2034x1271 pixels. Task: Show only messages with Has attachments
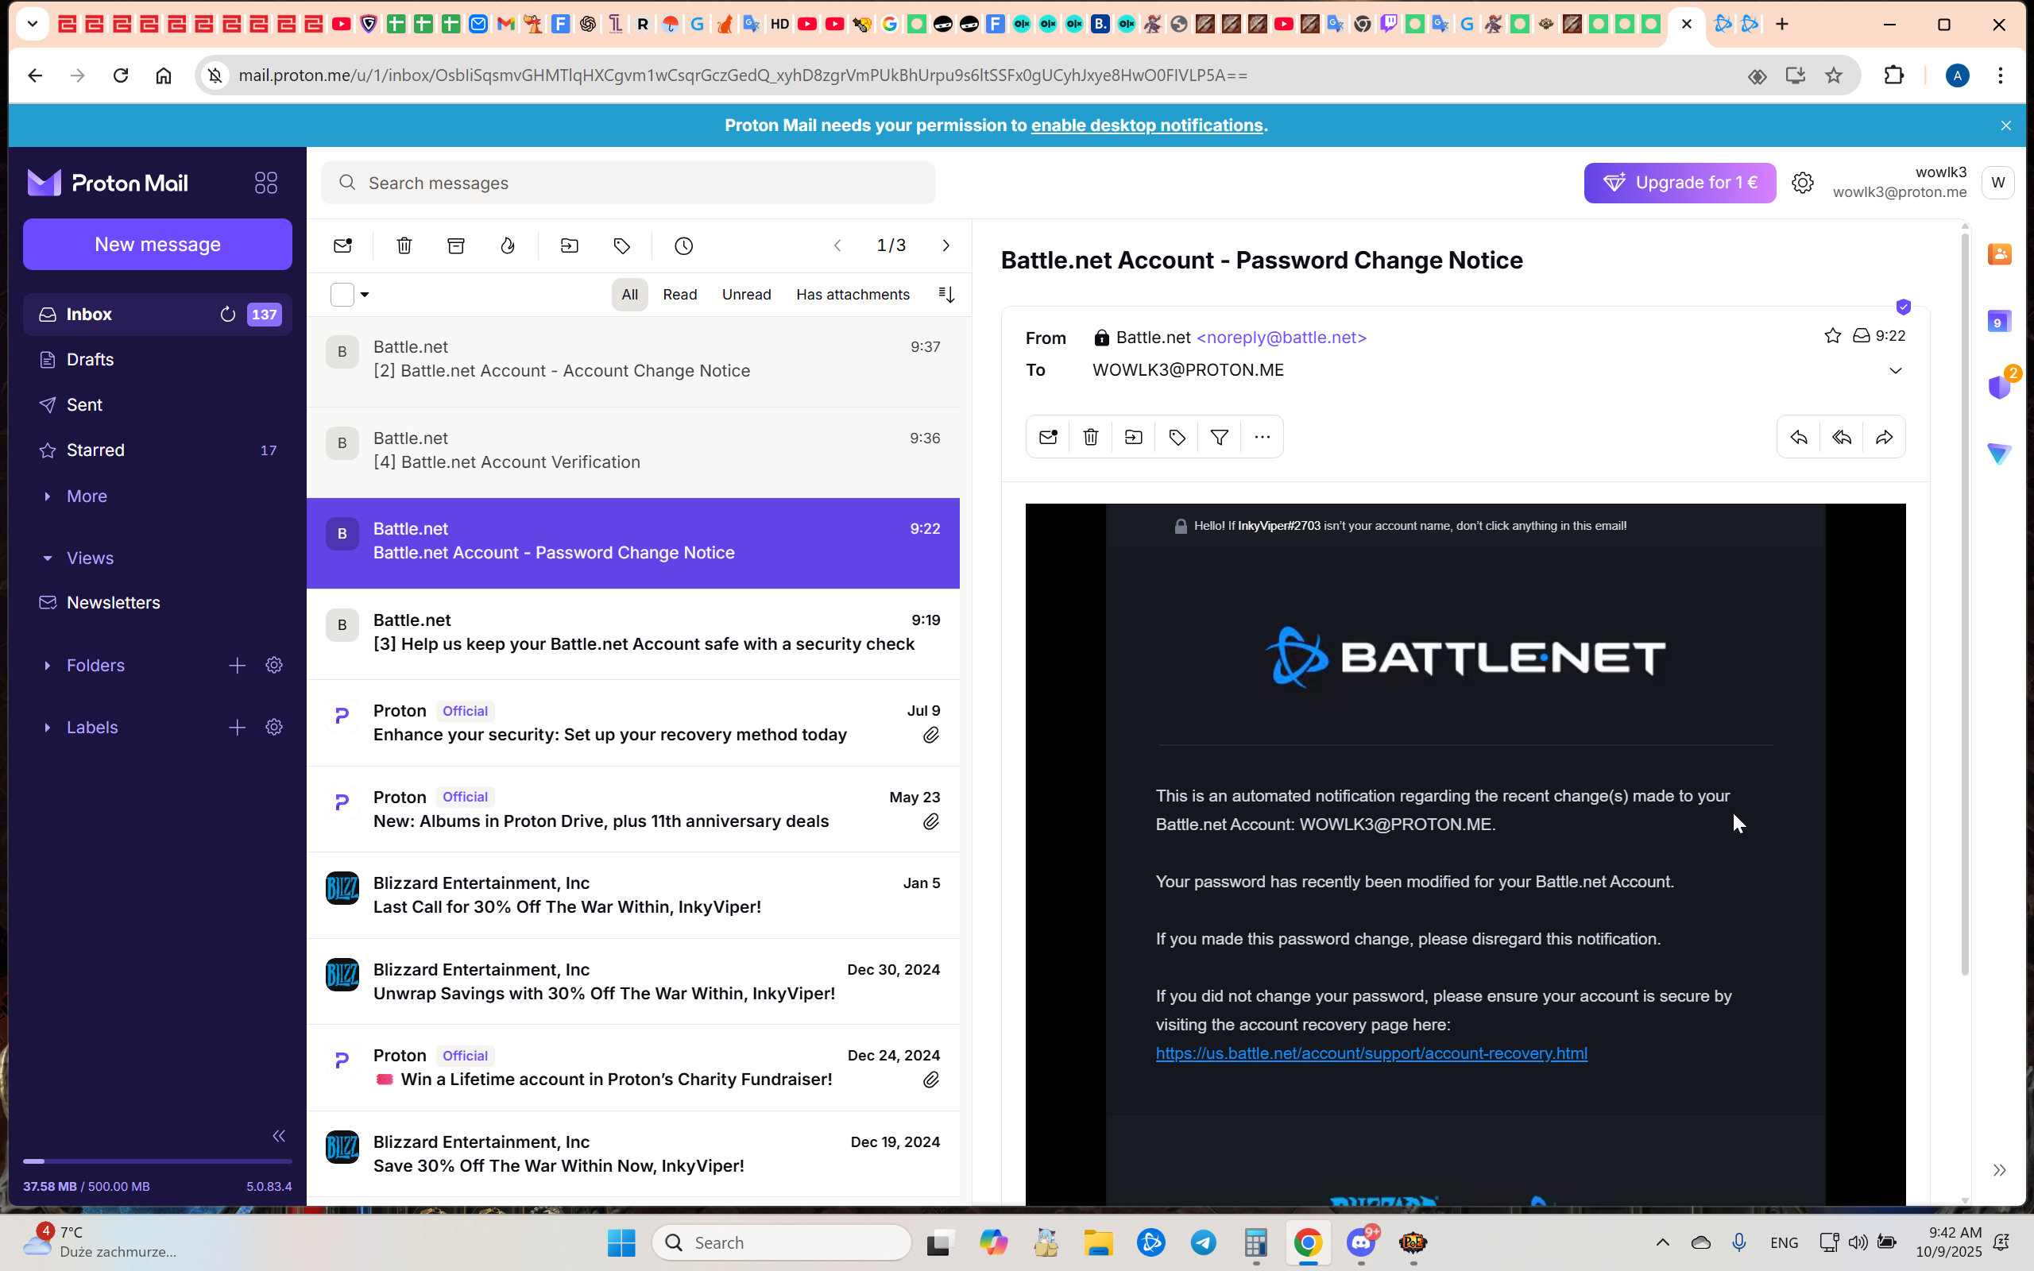coord(853,294)
